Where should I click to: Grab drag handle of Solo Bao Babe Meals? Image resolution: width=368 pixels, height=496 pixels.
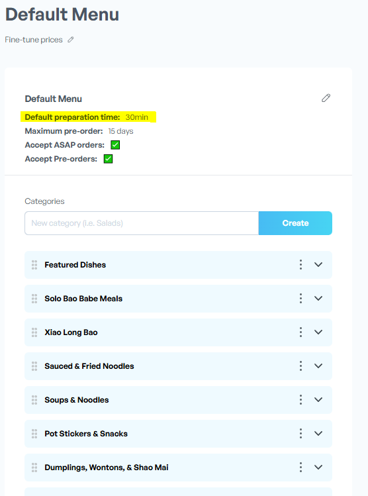pos(34,298)
